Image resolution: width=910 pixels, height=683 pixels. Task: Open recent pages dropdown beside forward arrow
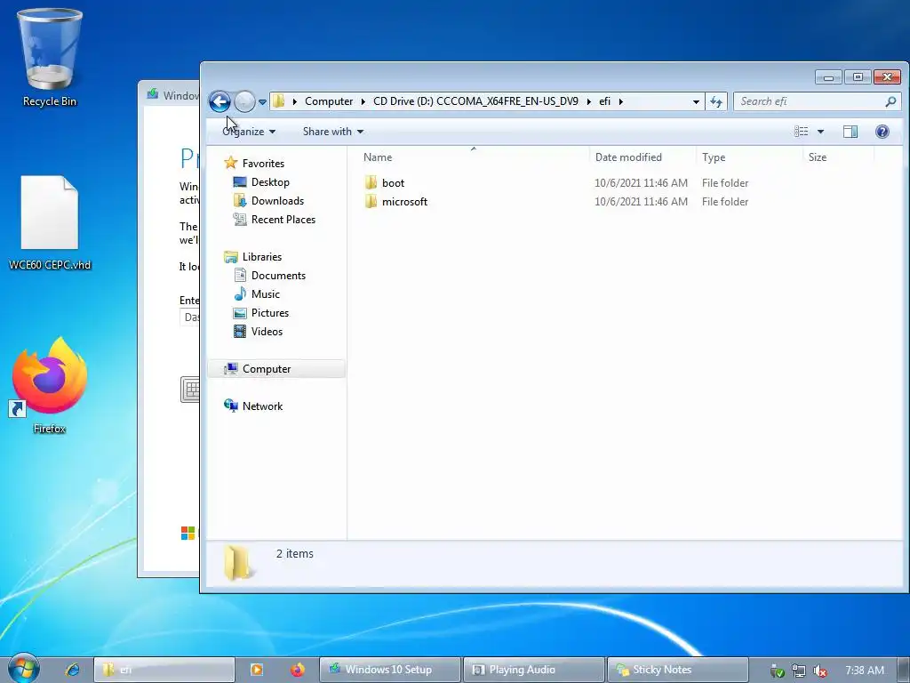tap(262, 101)
